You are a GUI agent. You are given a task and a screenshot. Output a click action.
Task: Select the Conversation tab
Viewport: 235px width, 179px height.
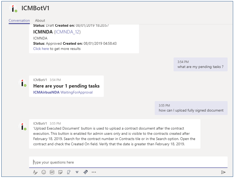click(x=19, y=20)
